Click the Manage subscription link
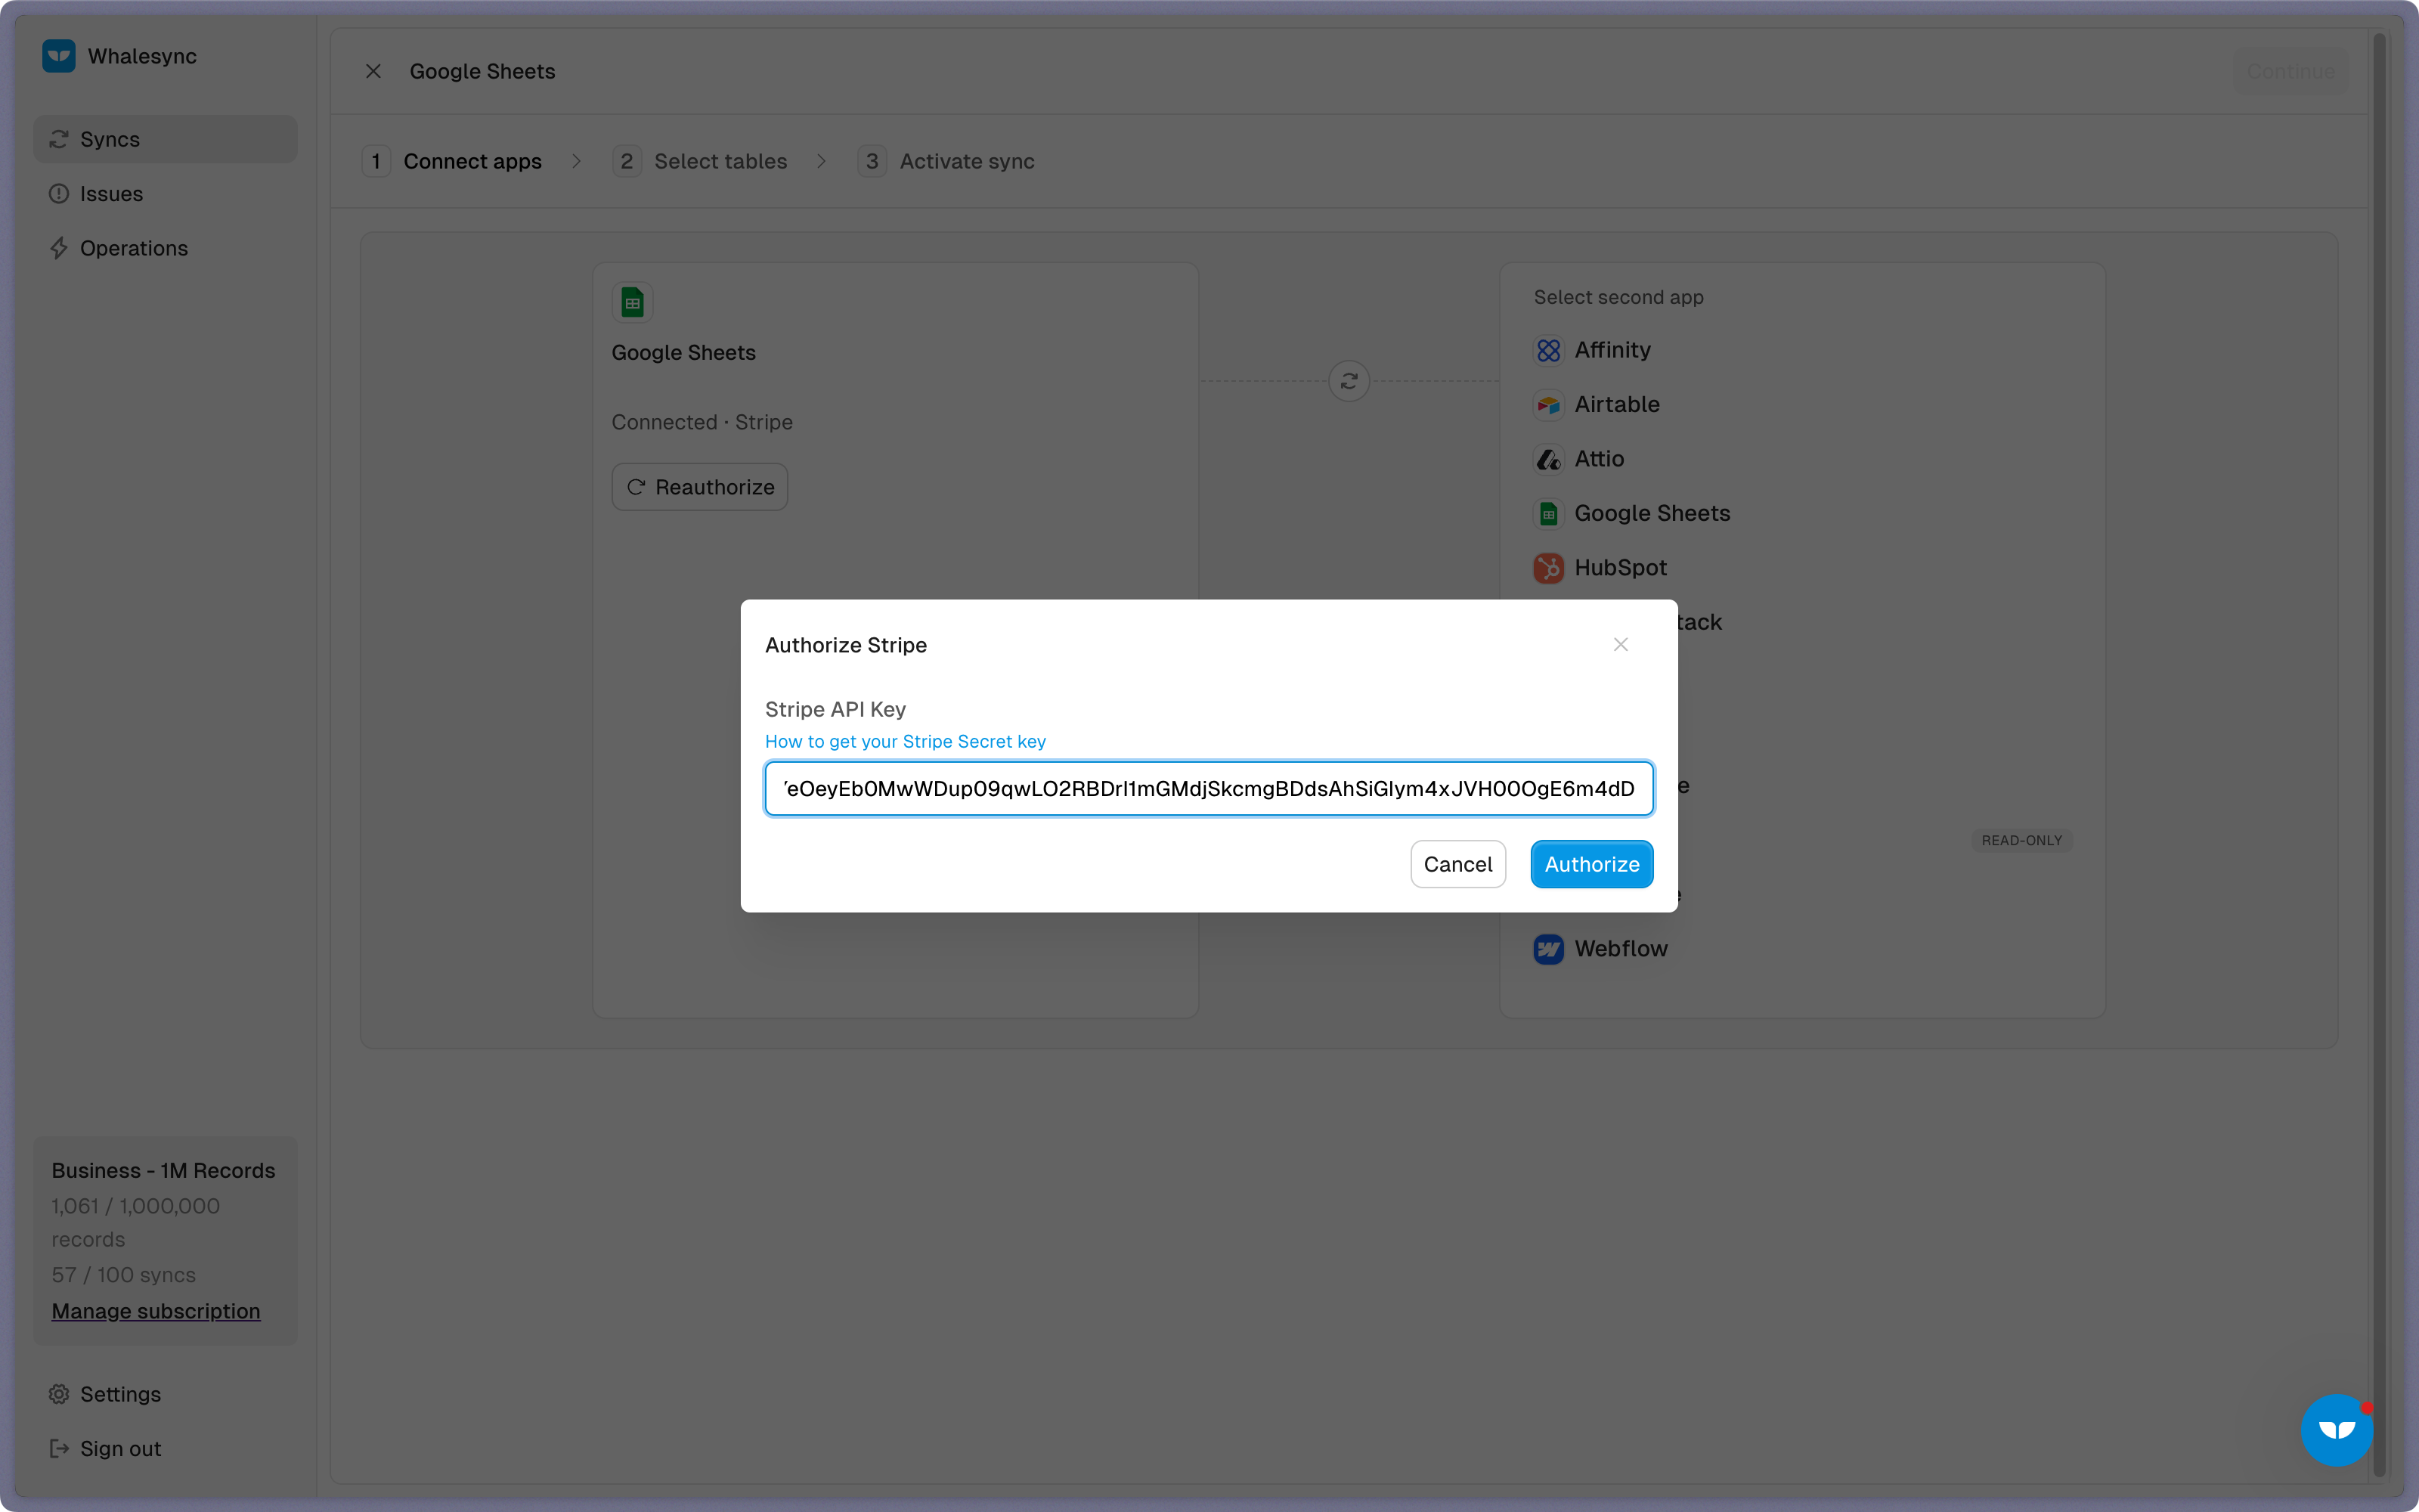Screen dimensions: 2419x1512 pos(156,1311)
